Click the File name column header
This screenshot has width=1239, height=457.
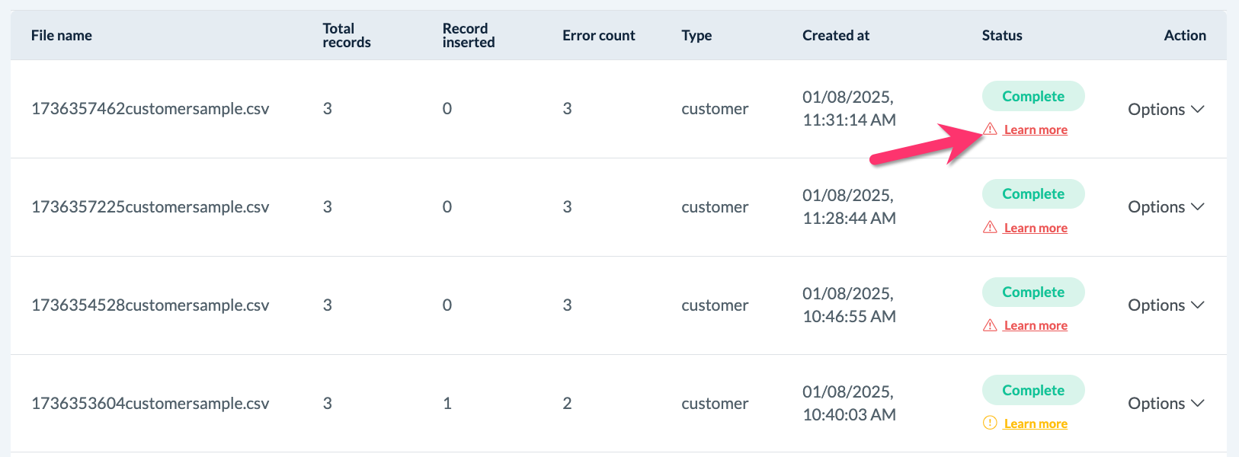(62, 36)
